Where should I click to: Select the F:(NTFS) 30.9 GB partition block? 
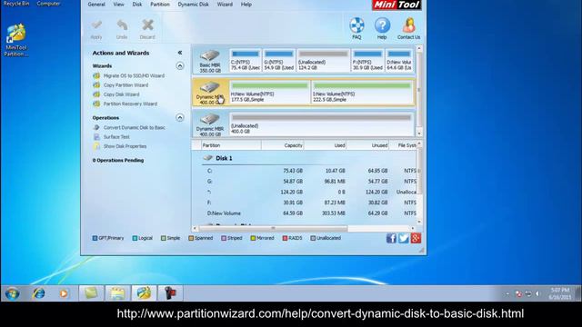(x=367, y=61)
